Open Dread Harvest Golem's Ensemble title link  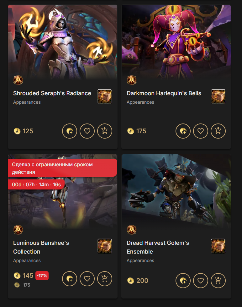click(158, 247)
